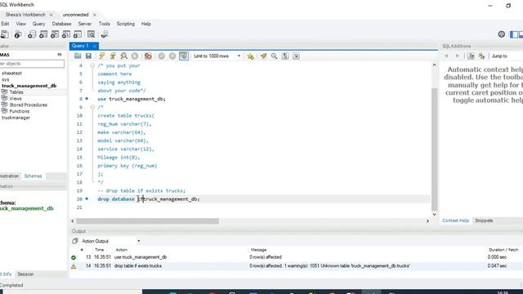Image resolution: width=523 pixels, height=294 pixels.
Task: Open the Tools menu
Action: (x=105, y=24)
